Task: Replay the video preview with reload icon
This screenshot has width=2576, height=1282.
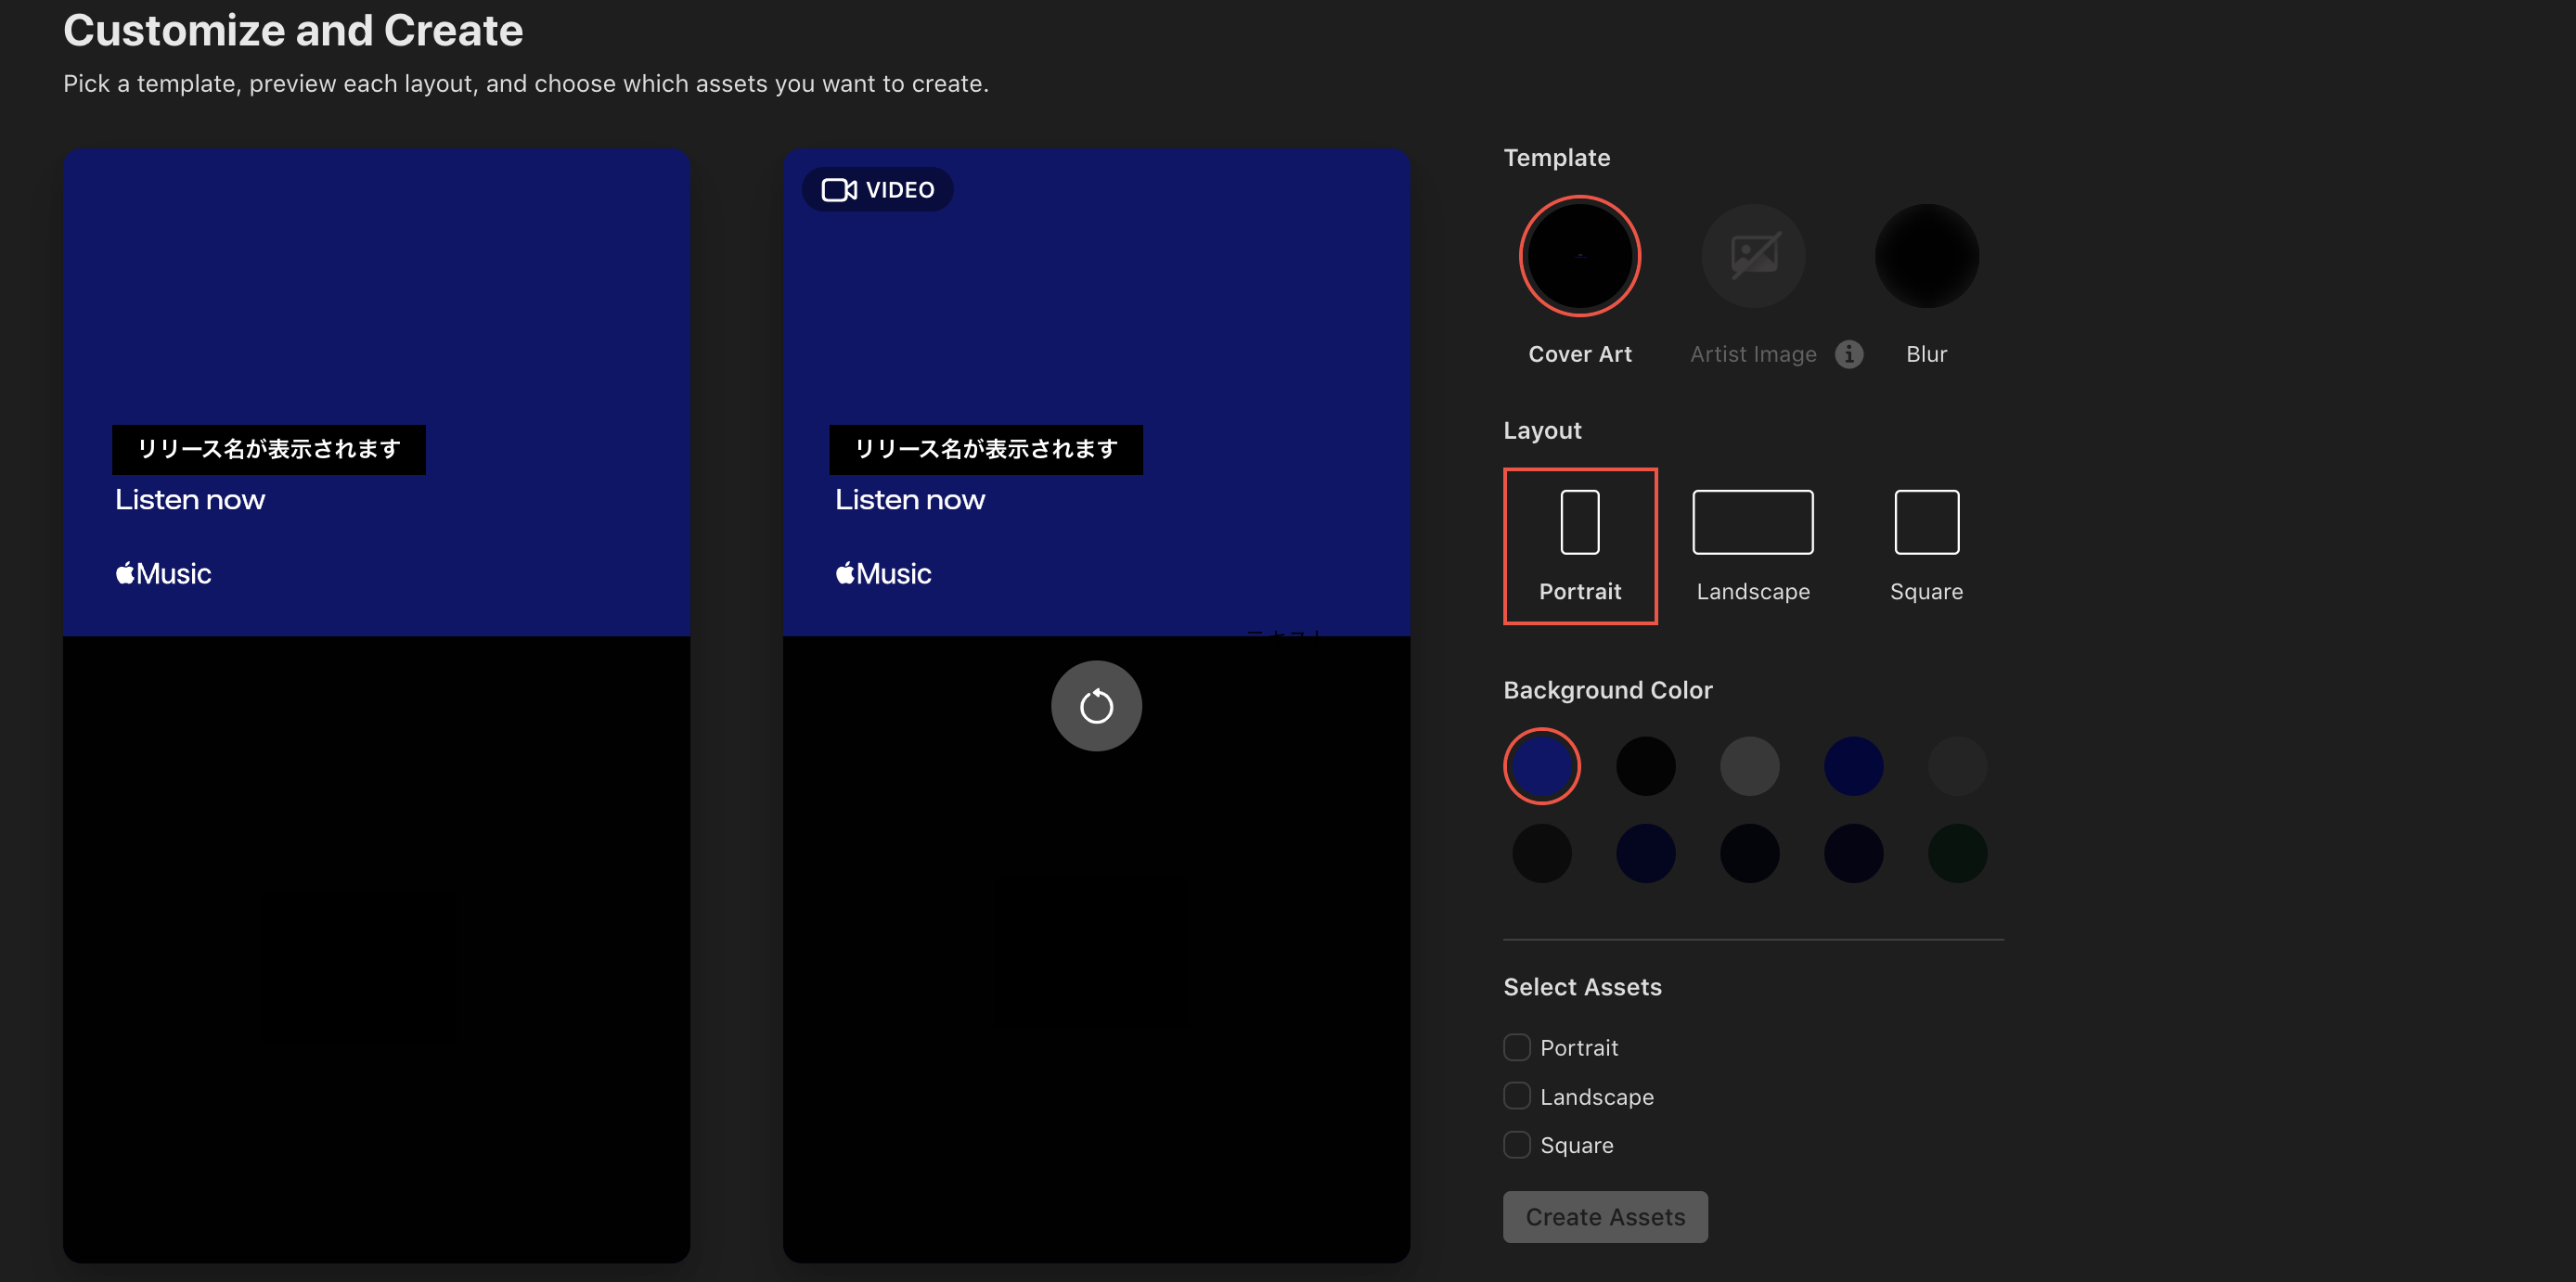Action: click(x=1096, y=706)
